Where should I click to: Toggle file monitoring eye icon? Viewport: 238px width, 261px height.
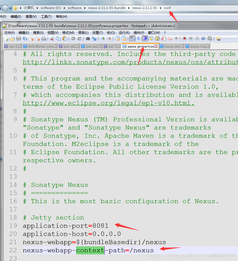tap(176, 39)
